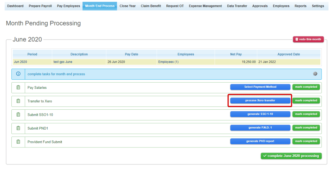Click the Submit PND1 task label
The height and width of the screenshot is (170, 334).
pyautogui.click(x=38, y=128)
